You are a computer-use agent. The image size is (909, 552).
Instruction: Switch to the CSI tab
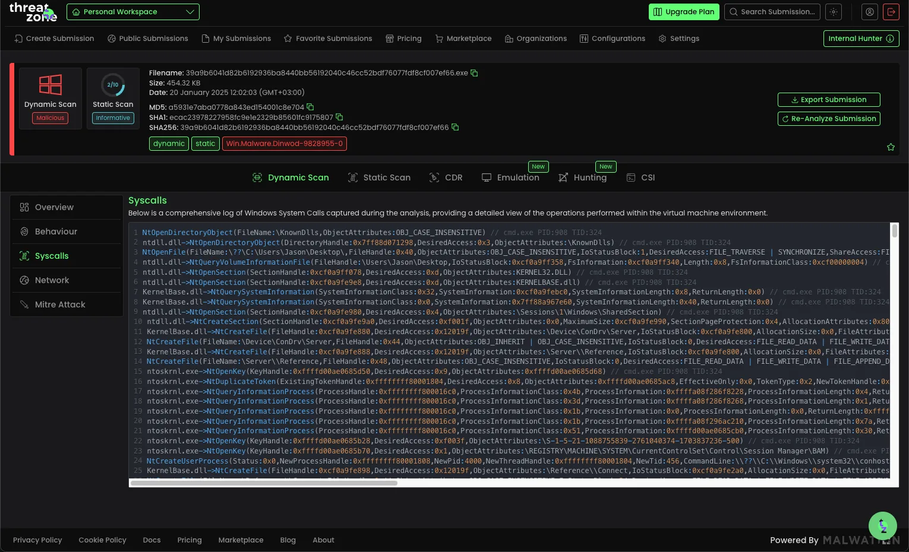click(640, 177)
